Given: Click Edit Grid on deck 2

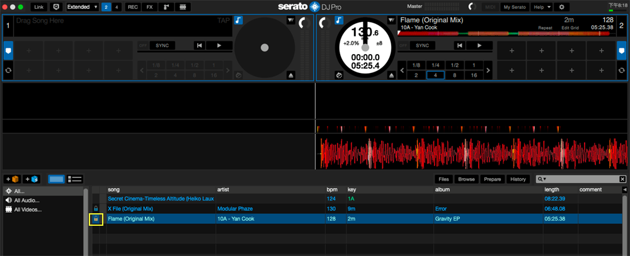Looking at the screenshot, I should [x=570, y=28].
